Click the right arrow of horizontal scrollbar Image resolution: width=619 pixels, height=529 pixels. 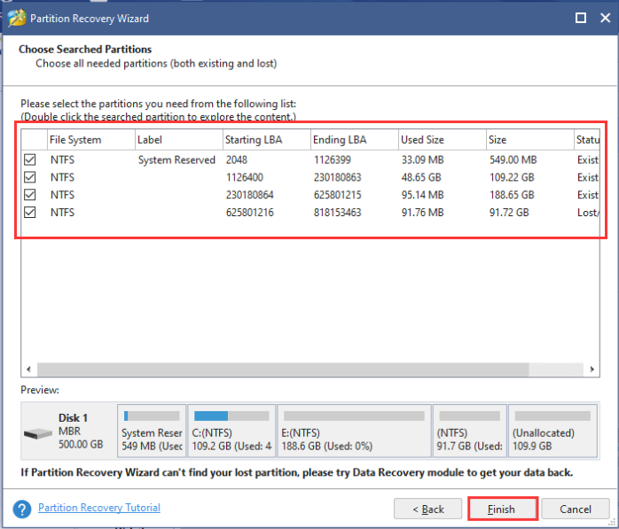592,370
